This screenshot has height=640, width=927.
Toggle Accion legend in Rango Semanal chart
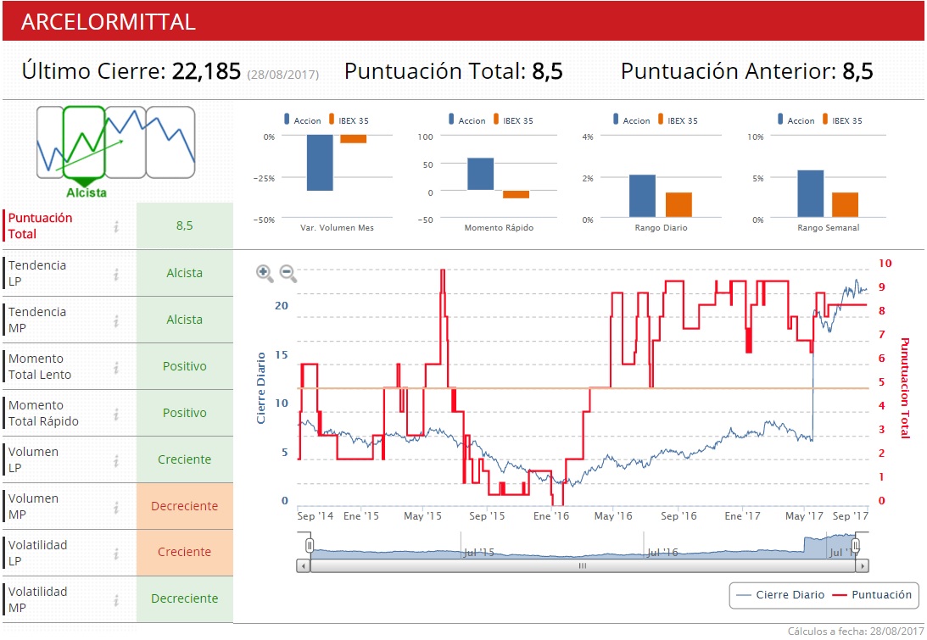(796, 120)
